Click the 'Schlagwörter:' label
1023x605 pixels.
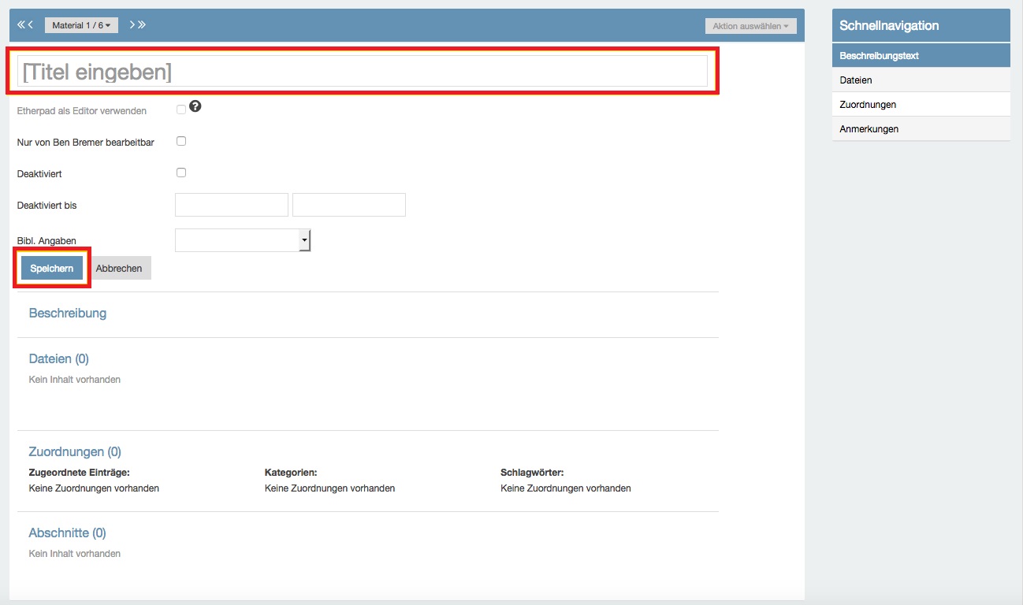[x=532, y=473]
